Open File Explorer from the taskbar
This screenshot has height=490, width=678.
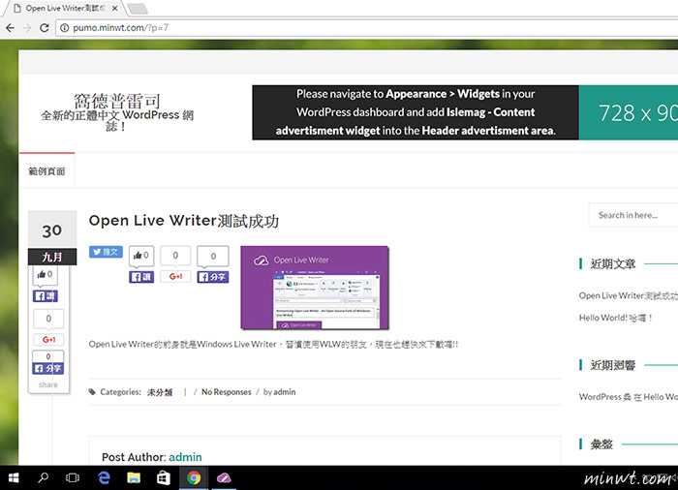(x=134, y=477)
